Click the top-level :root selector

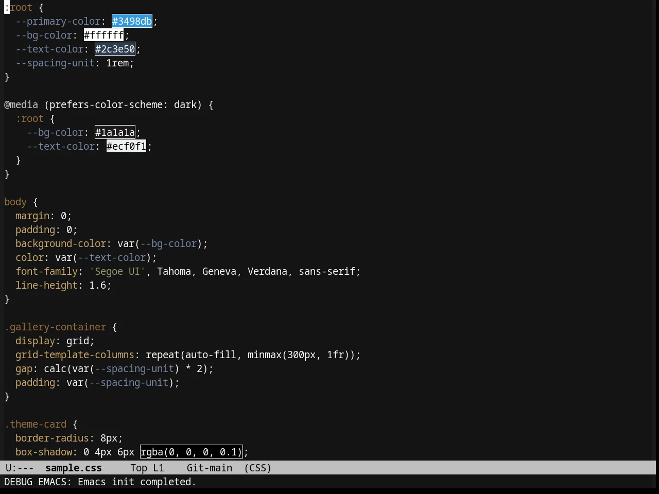pyautogui.click(x=18, y=7)
